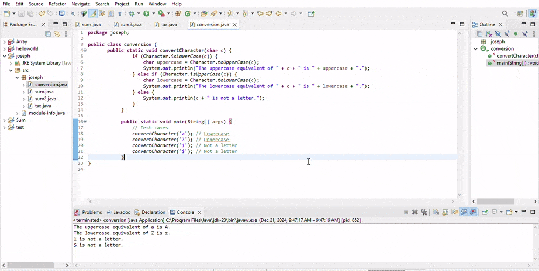Select sum2.java in Package Explorer
This screenshot has height=271, width=539.
point(45,99)
